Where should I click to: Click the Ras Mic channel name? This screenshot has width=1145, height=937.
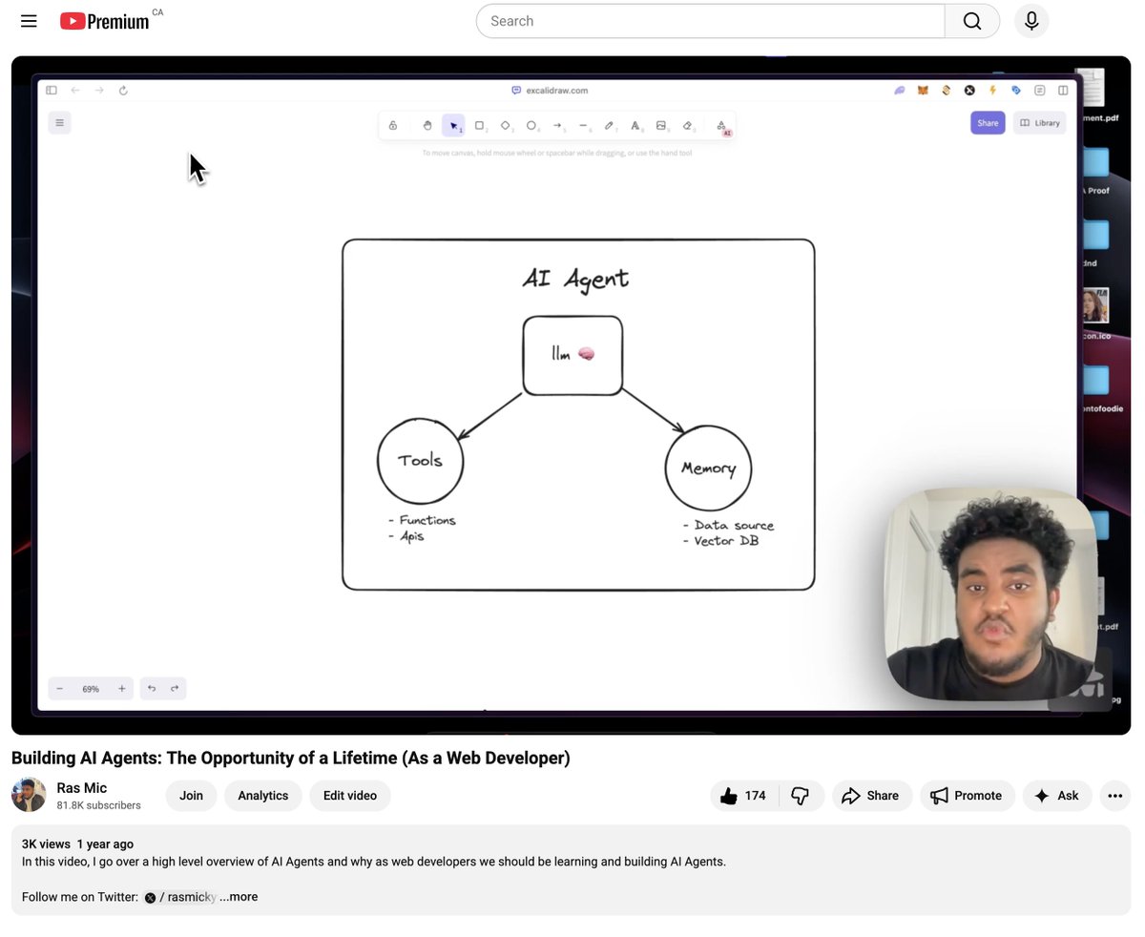point(82,788)
